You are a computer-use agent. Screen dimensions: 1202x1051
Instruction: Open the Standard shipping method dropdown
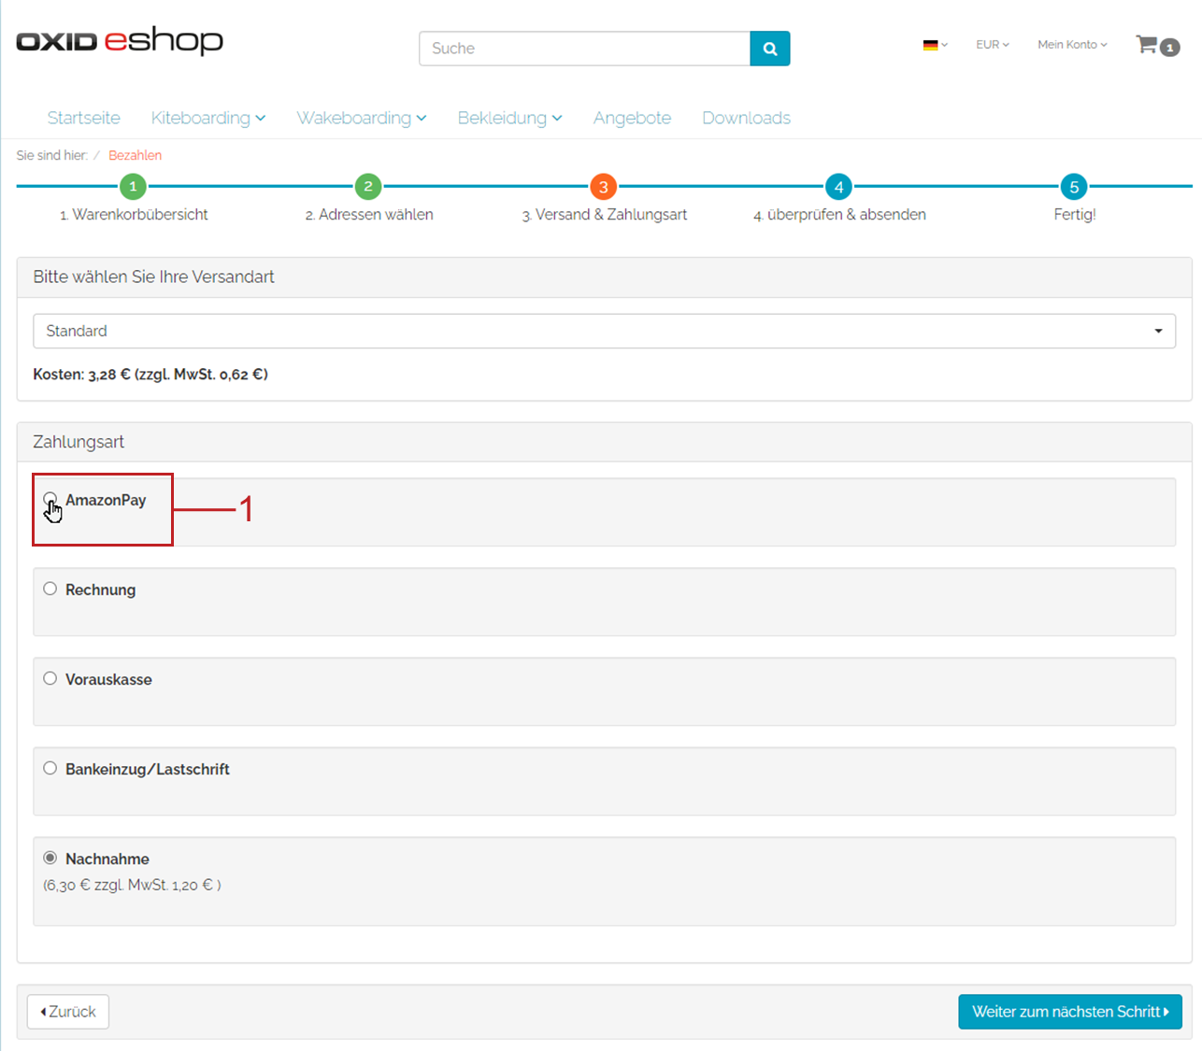coord(604,331)
